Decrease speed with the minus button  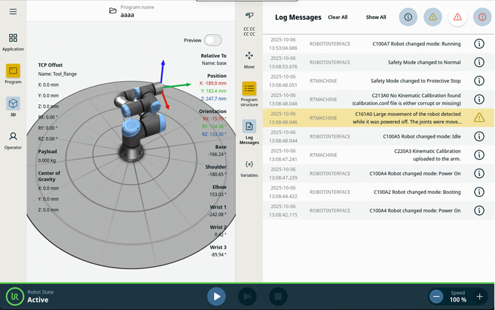click(436, 296)
